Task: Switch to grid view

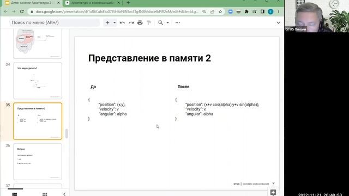Action: point(45,194)
